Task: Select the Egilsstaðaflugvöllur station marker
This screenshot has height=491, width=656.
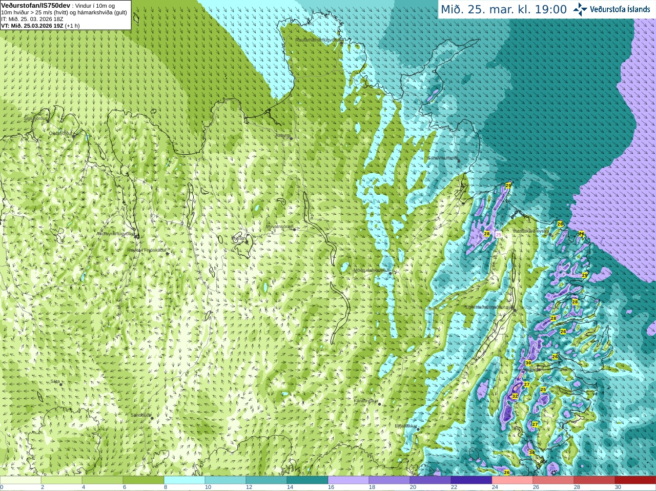Action: pos(515,310)
